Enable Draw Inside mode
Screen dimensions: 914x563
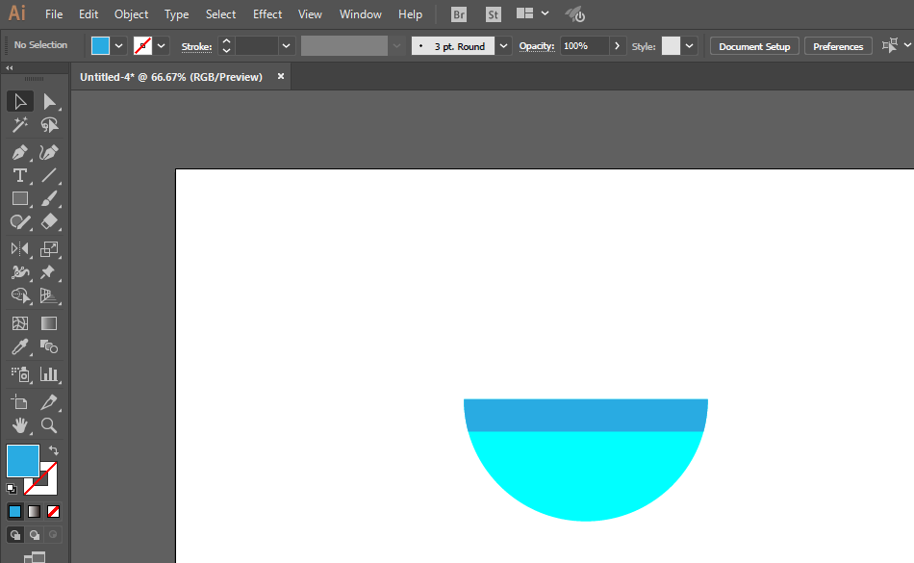click(53, 534)
